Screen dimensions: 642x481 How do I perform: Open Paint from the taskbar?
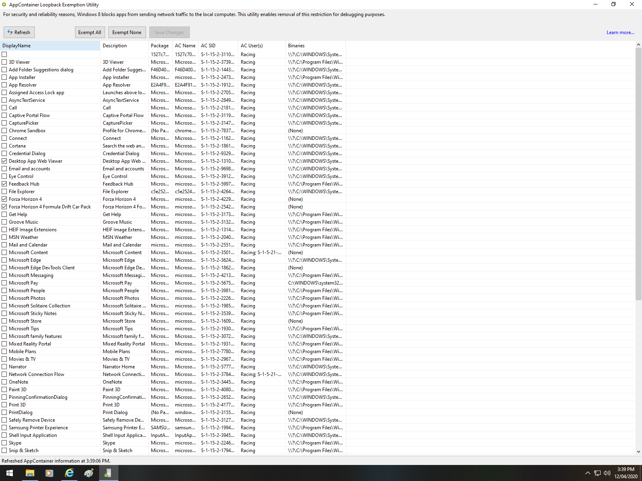89,473
